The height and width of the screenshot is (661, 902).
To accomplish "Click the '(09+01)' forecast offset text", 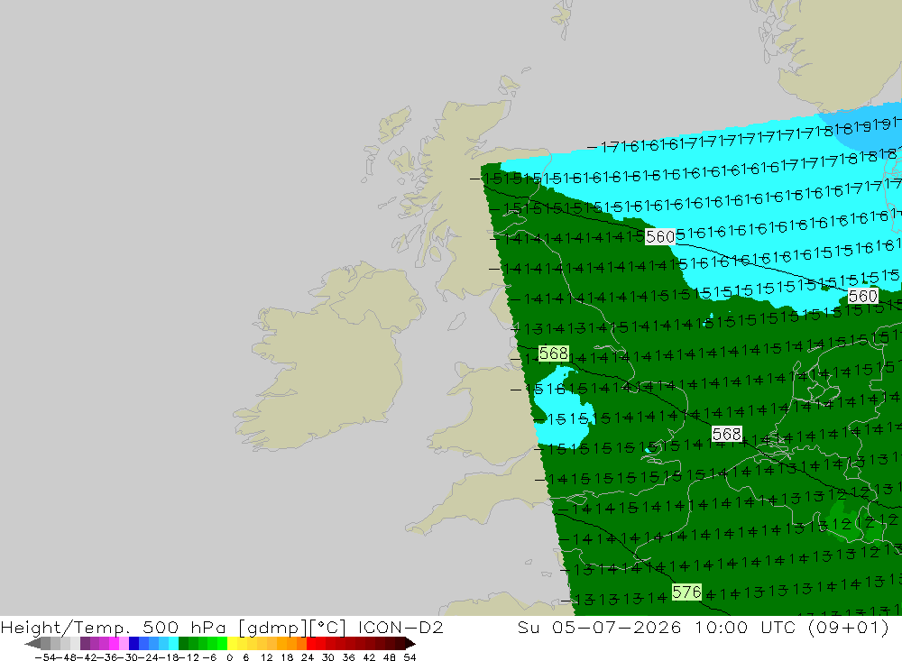I will (x=849, y=627).
